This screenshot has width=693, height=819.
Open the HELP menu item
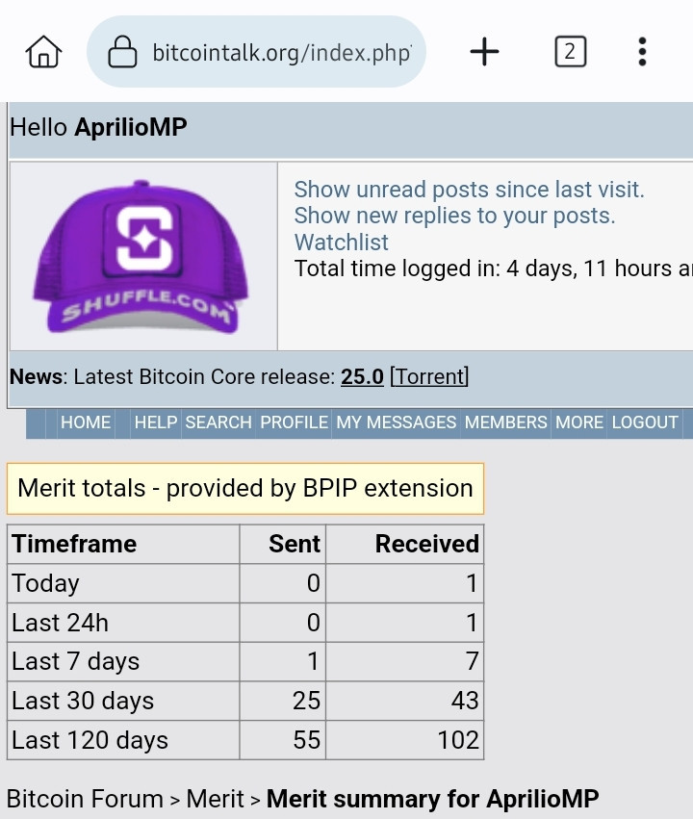(x=156, y=422)
